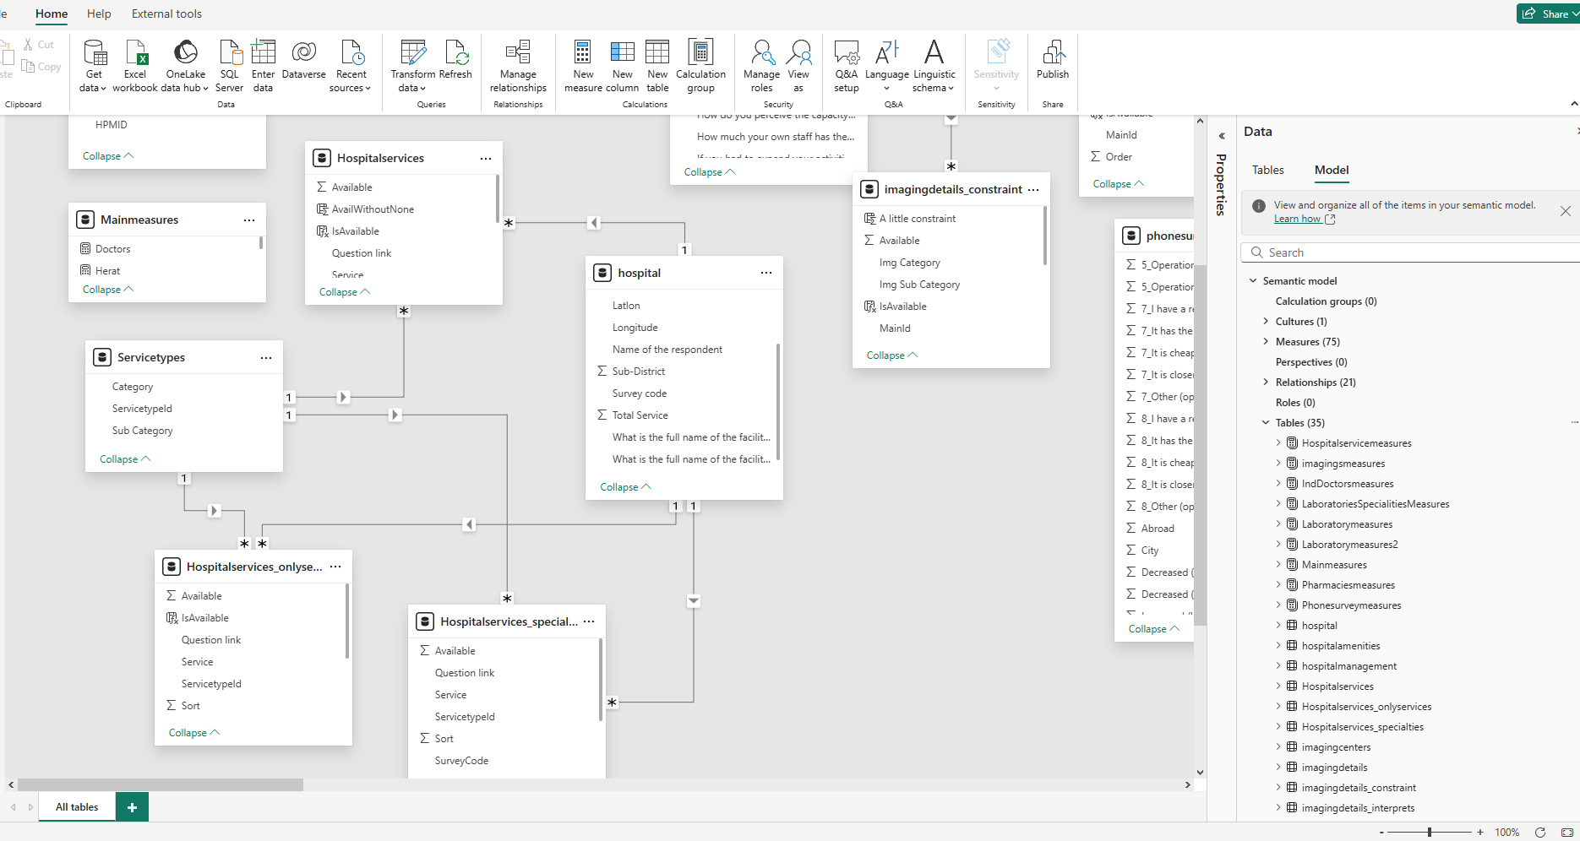Add a new layout tab with plus button
This screenshot has width=1580, height=841.
click(x=132, y=807)
